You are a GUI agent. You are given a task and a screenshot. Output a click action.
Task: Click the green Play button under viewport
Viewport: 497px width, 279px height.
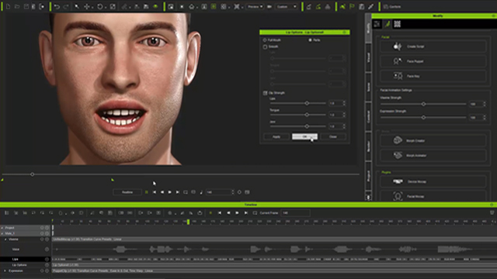coord(146,192)
